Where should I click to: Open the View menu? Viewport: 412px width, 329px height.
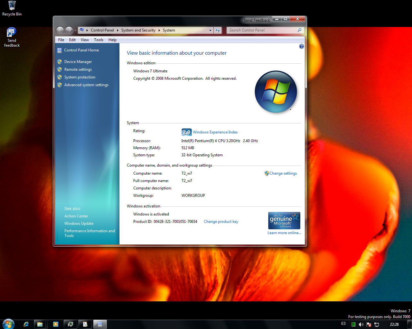[85, 40]
